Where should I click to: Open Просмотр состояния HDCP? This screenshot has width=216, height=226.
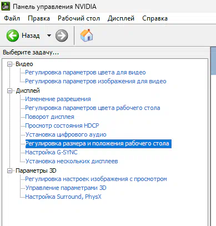[x=62, y=125]
